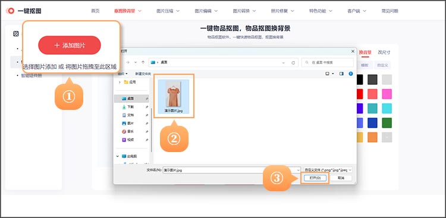Click the 取消 button
The width and height of the screenshot is (446, 218).
click(341, 178)
